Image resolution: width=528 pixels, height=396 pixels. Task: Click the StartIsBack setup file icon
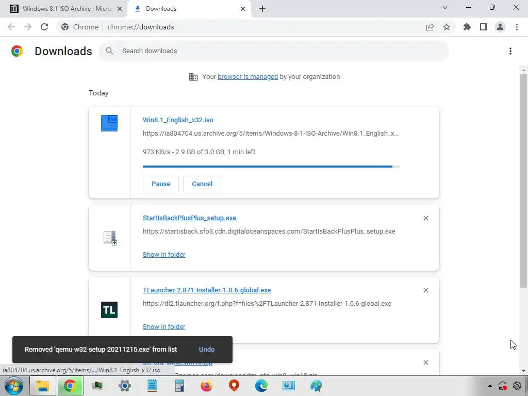click(x=110, y=238)
